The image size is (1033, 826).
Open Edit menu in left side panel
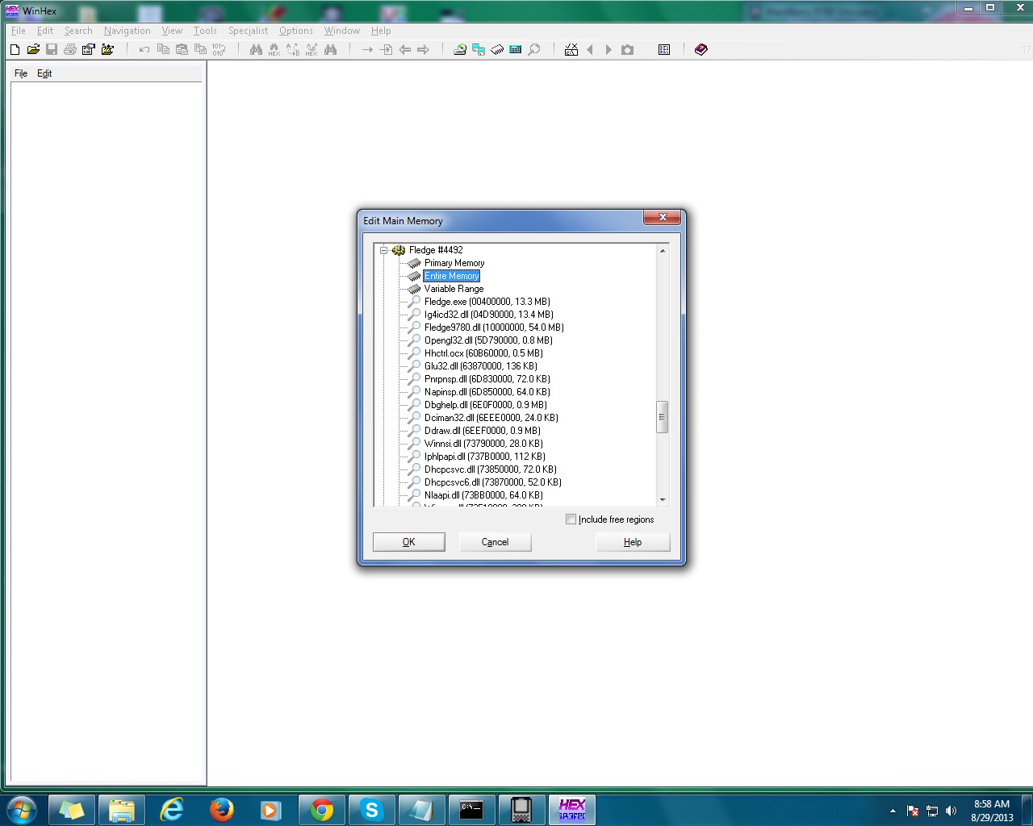pyautogui.click(x=44, y=73)
